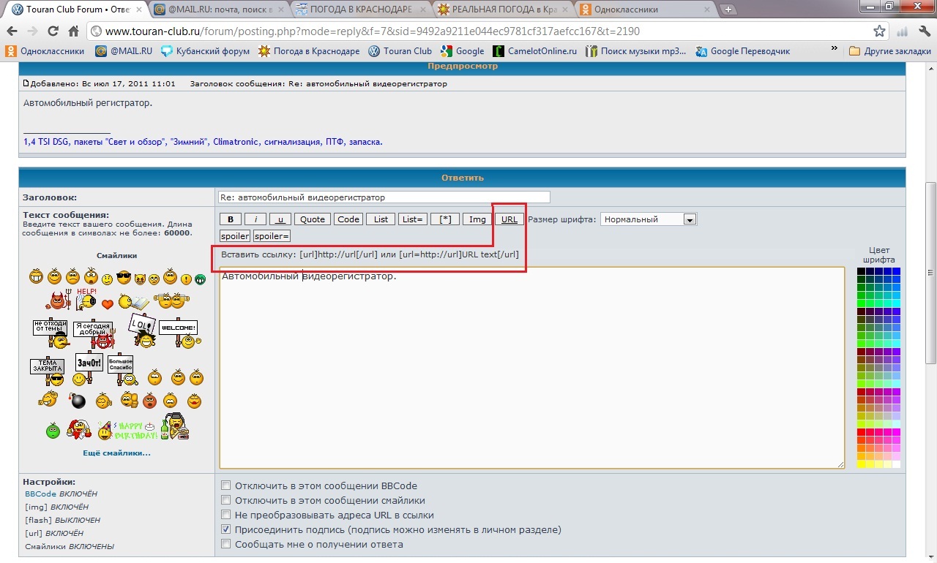Screen dimensions: 937x563
Task: Switch to the Одноклассники browser tab
Action: (644, 10)
